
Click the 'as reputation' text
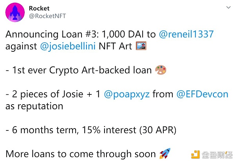(x=34, y=107)
